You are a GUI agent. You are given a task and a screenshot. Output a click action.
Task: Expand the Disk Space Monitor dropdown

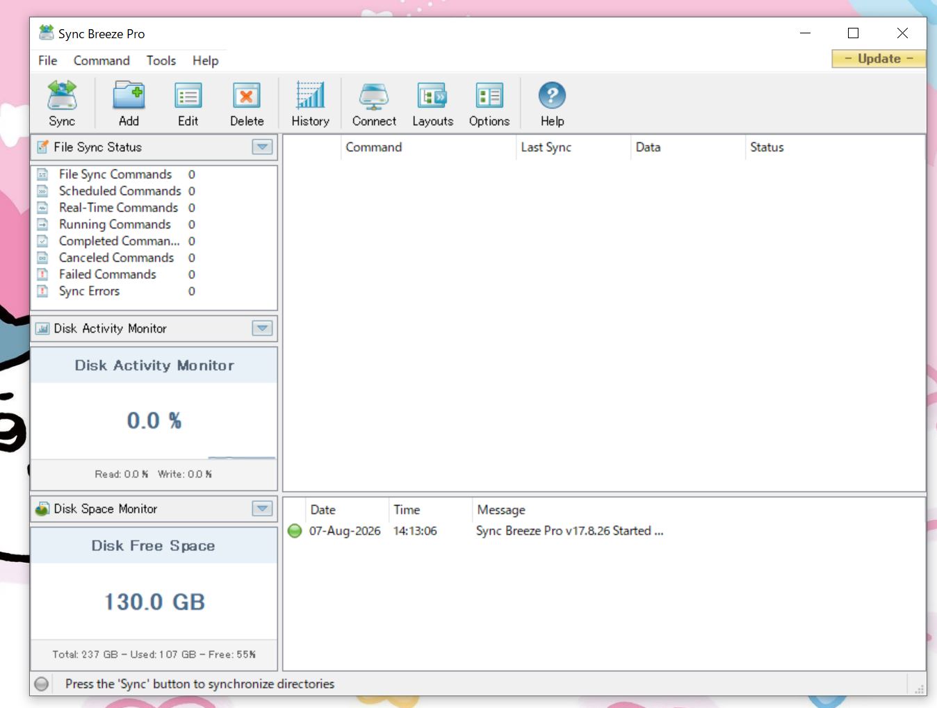pyautogui.click(x=262, y=509)
